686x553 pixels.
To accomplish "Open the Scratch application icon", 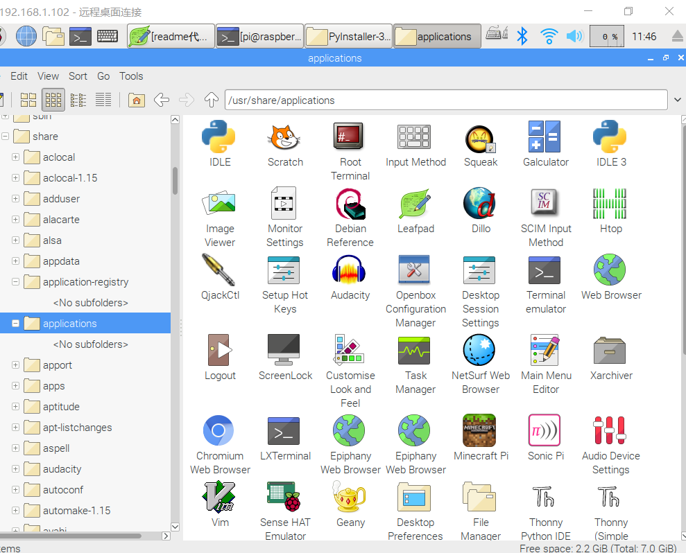I will [x=285, y=137].
